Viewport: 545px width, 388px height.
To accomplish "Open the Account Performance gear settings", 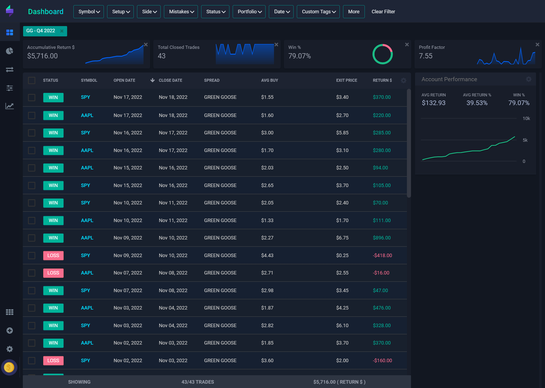I will tap(528, 79).
